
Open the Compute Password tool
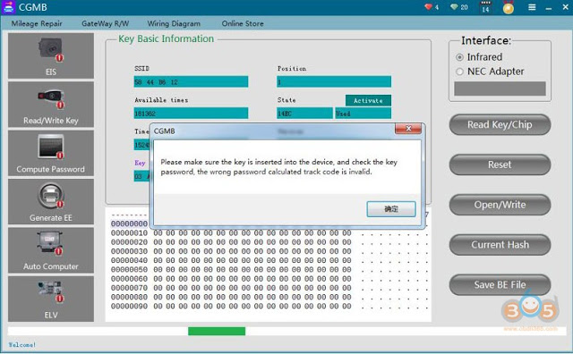click(x=51, y=153)
